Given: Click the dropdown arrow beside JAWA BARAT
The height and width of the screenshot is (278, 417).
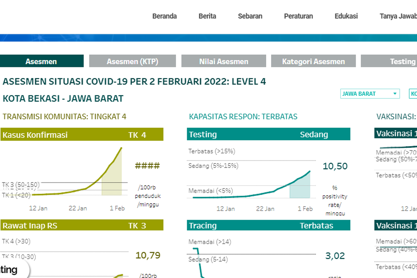Looking at the screenshot, I should [394, 93].
